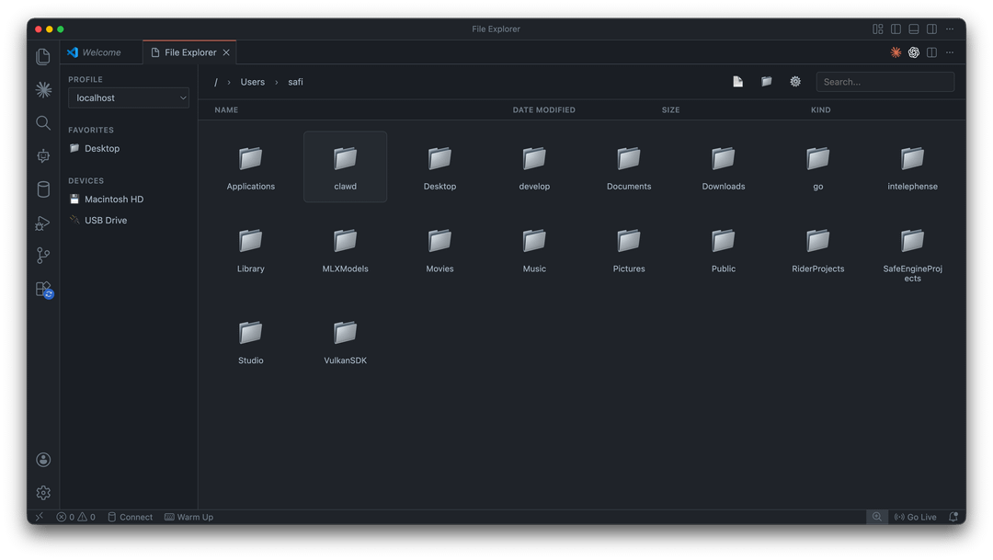The width and height of the screenshot is (993, 560).
Task: Click Users in the breadcrumb path
Action: click(252, 82)
